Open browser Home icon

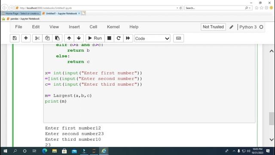pos(257,8)
